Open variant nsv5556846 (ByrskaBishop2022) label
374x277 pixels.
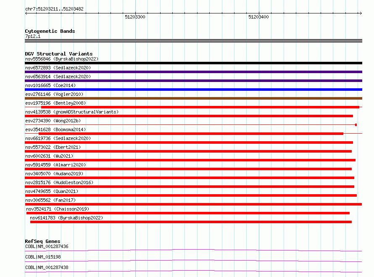pos(62,59)
